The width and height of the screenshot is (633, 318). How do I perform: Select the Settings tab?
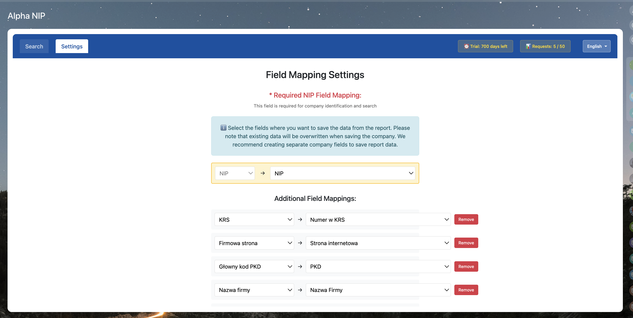[x=72, y=46]
